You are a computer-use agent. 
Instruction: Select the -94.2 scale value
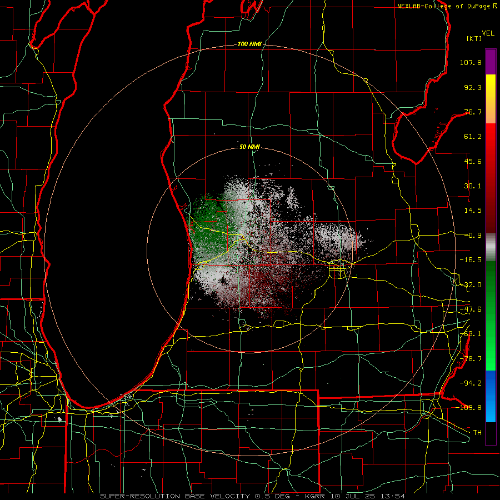point(471,383)
